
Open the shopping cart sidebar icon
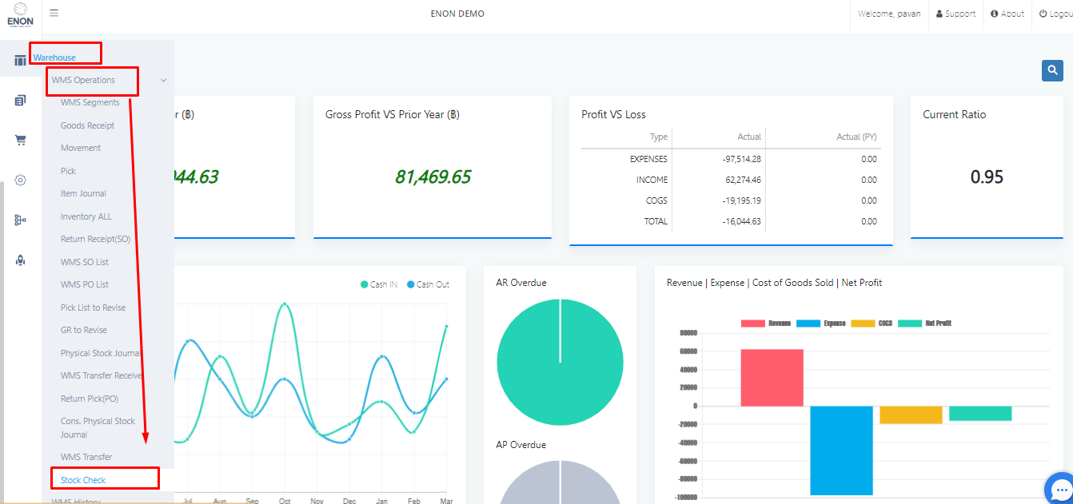(20, 141)
